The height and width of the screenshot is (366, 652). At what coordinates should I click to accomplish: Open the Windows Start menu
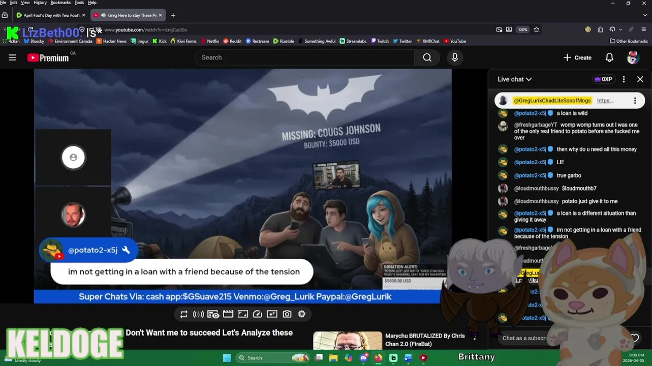227,358
